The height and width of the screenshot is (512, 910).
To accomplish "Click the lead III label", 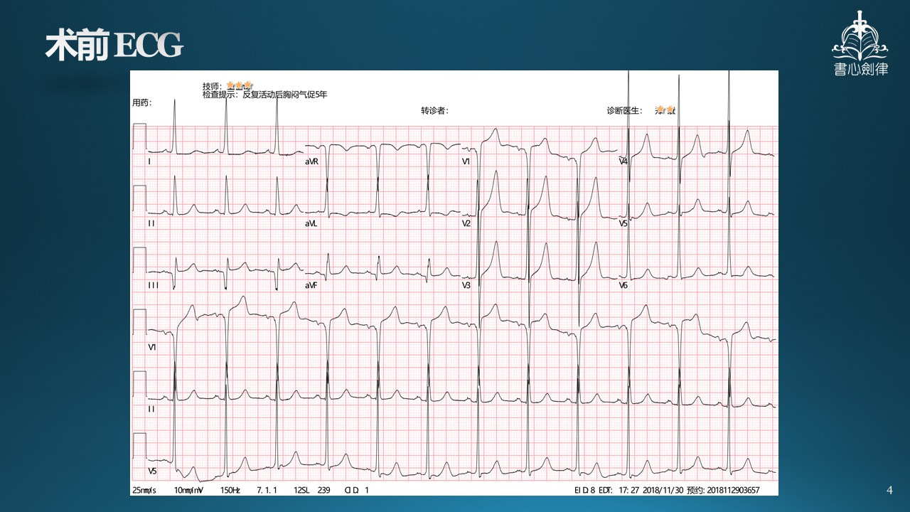I will click(153, 285).
